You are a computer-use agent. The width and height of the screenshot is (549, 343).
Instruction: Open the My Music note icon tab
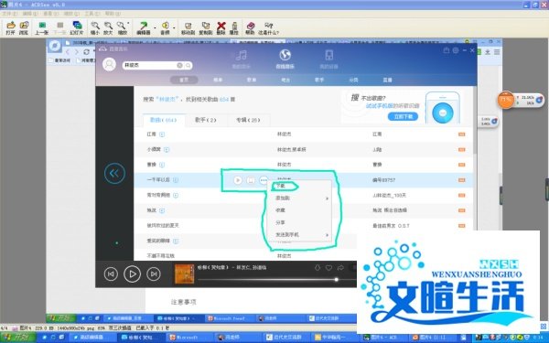click(241, 59)
